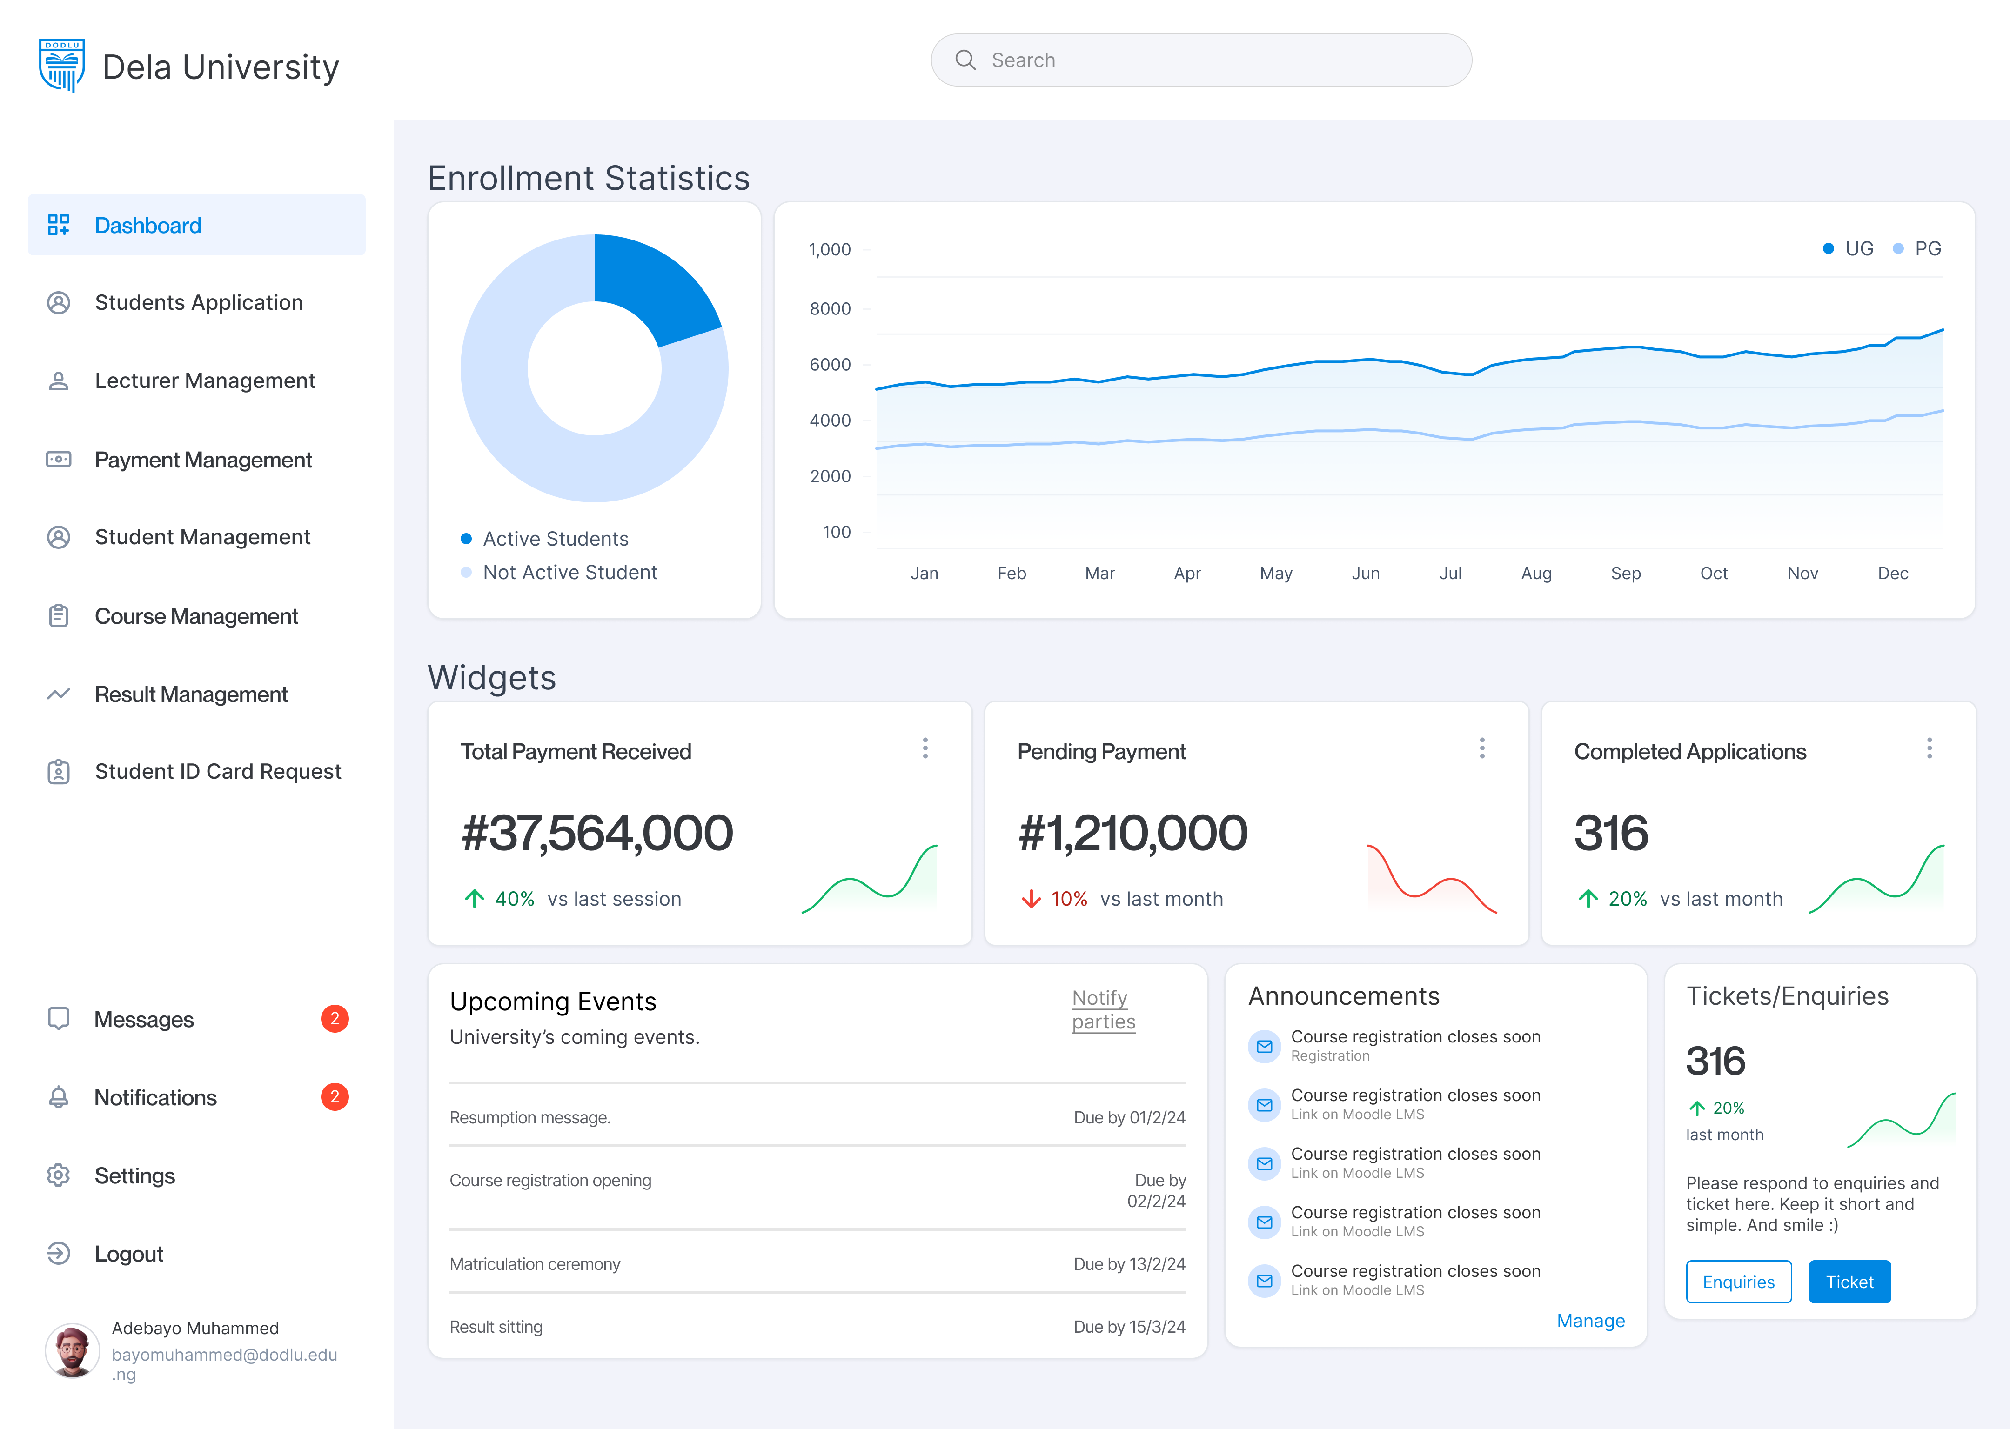Click the Student ID Card Request badge icon
The height and width of the screenshot is (1429, 2010).
coord(58,772)
